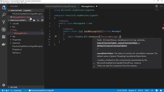Expand the Properties folder
The height and width of the screenshot is (92, 164).
pyautogui.click(x=11, y=40)
